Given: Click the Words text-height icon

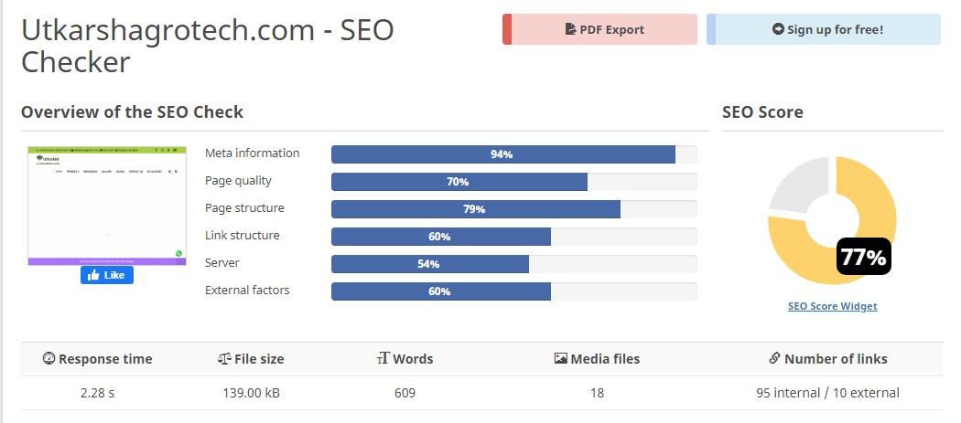Looking at the screenshot, I should [383, 359].
